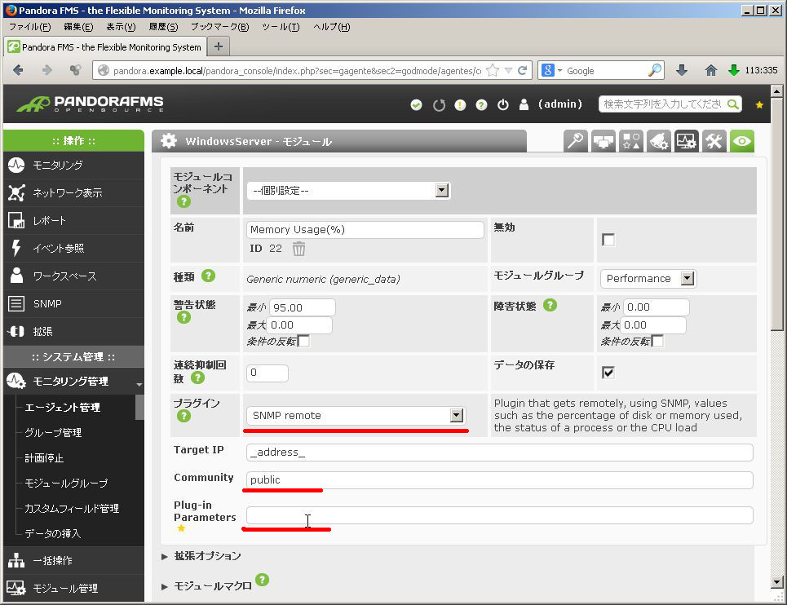Click the module name field Memory Usage(%)
787x605 pixels.
click(365, 229)
